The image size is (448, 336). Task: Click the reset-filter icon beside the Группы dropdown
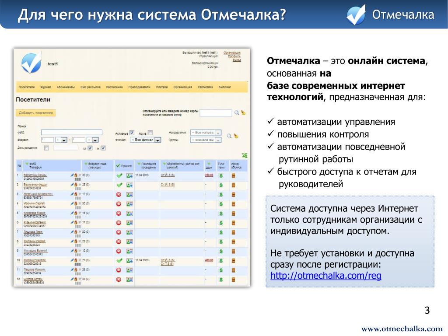click(236, 136)
